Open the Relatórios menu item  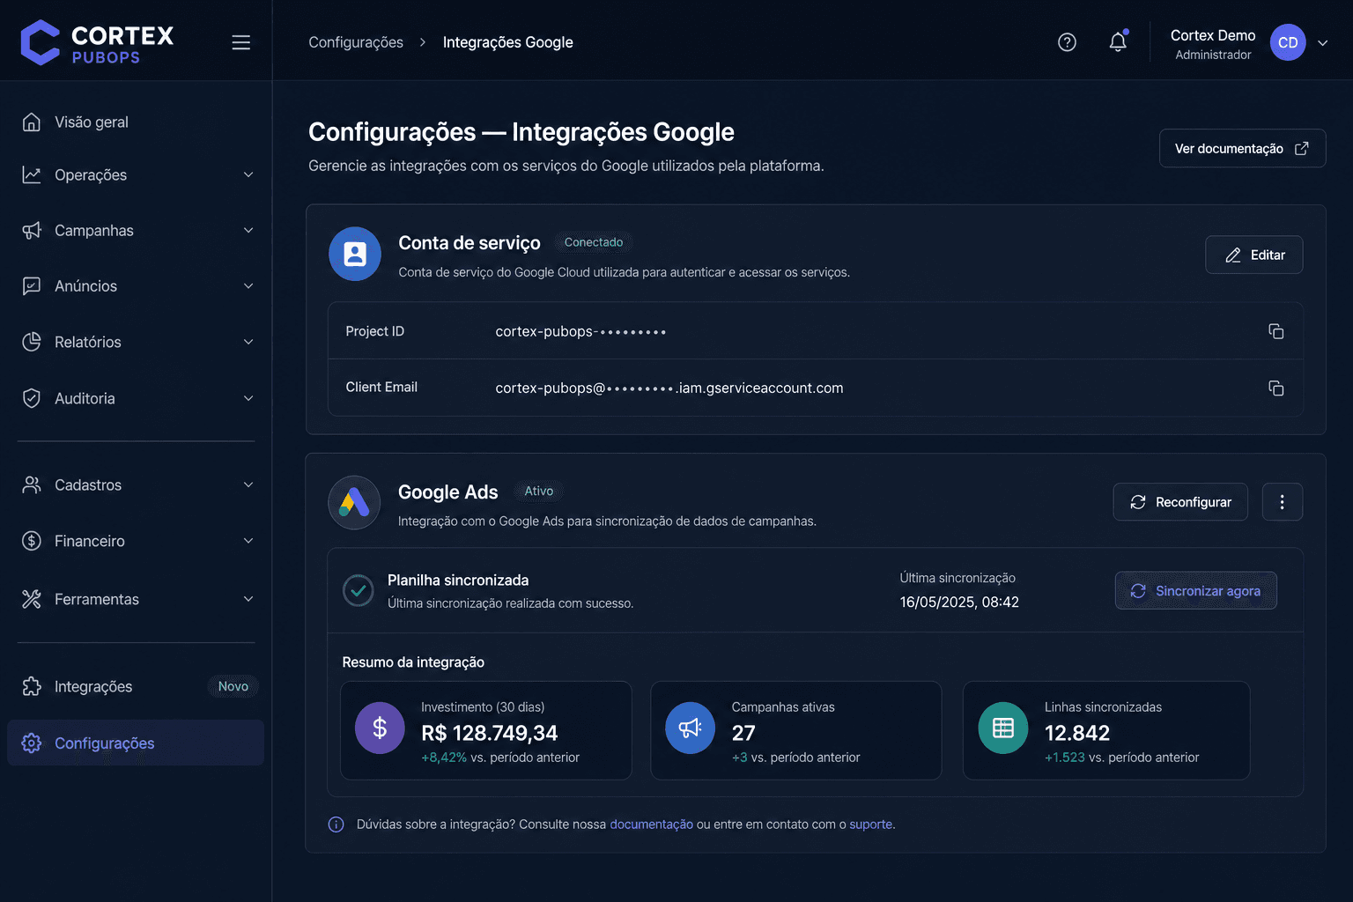(136, 342)
